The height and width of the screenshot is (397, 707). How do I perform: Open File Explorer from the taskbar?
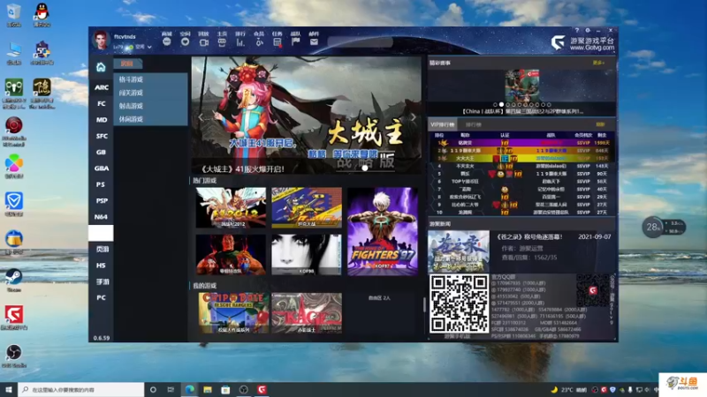point(208,389)
